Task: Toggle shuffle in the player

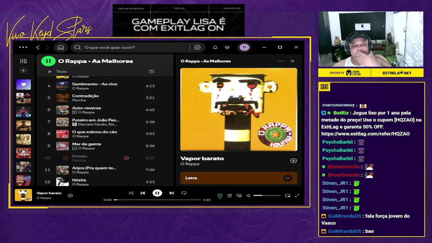Action: click(x=131, y=193)
